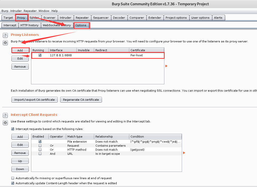Screen dimensions: 257x187
Task: Open the Help menu
Action: pyautogui.click(x=55, y=11)
